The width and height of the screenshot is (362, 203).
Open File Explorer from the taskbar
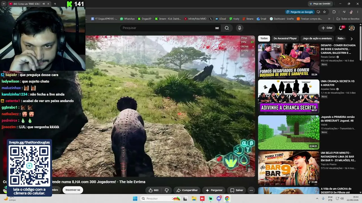coord(194,198)
